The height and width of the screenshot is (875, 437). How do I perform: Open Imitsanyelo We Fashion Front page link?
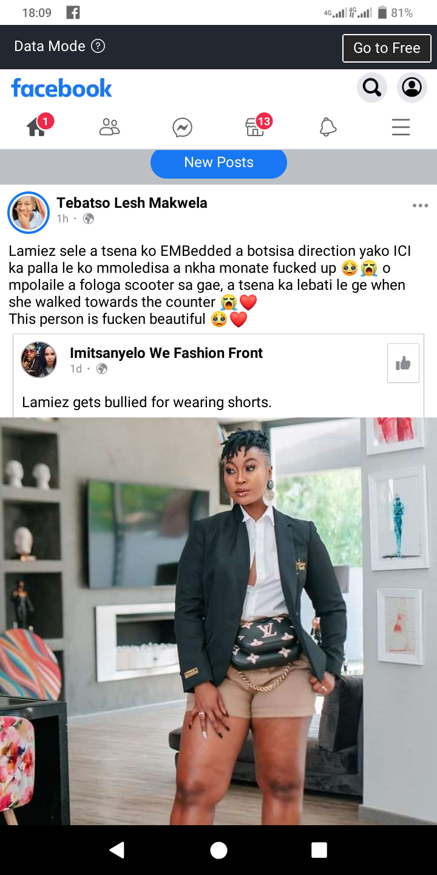[166, 353]
